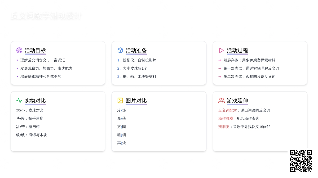Click the 图片对比 card heading
318x178 pixels.
coord(136,100)
